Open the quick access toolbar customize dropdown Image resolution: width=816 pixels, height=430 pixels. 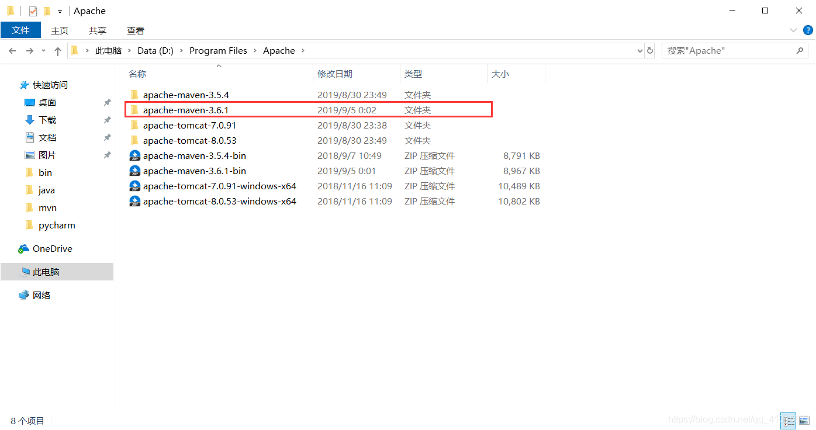[60, 11]
